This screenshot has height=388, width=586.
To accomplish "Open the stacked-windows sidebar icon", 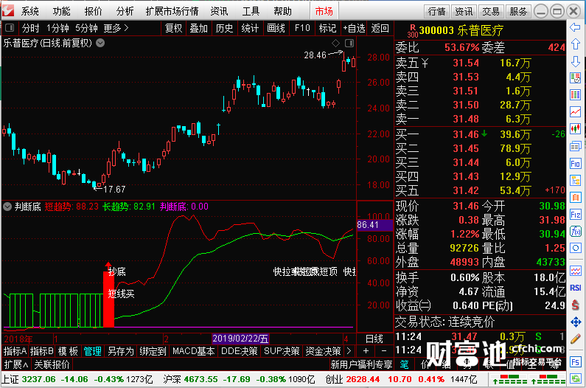I will (x=575, y=146).
